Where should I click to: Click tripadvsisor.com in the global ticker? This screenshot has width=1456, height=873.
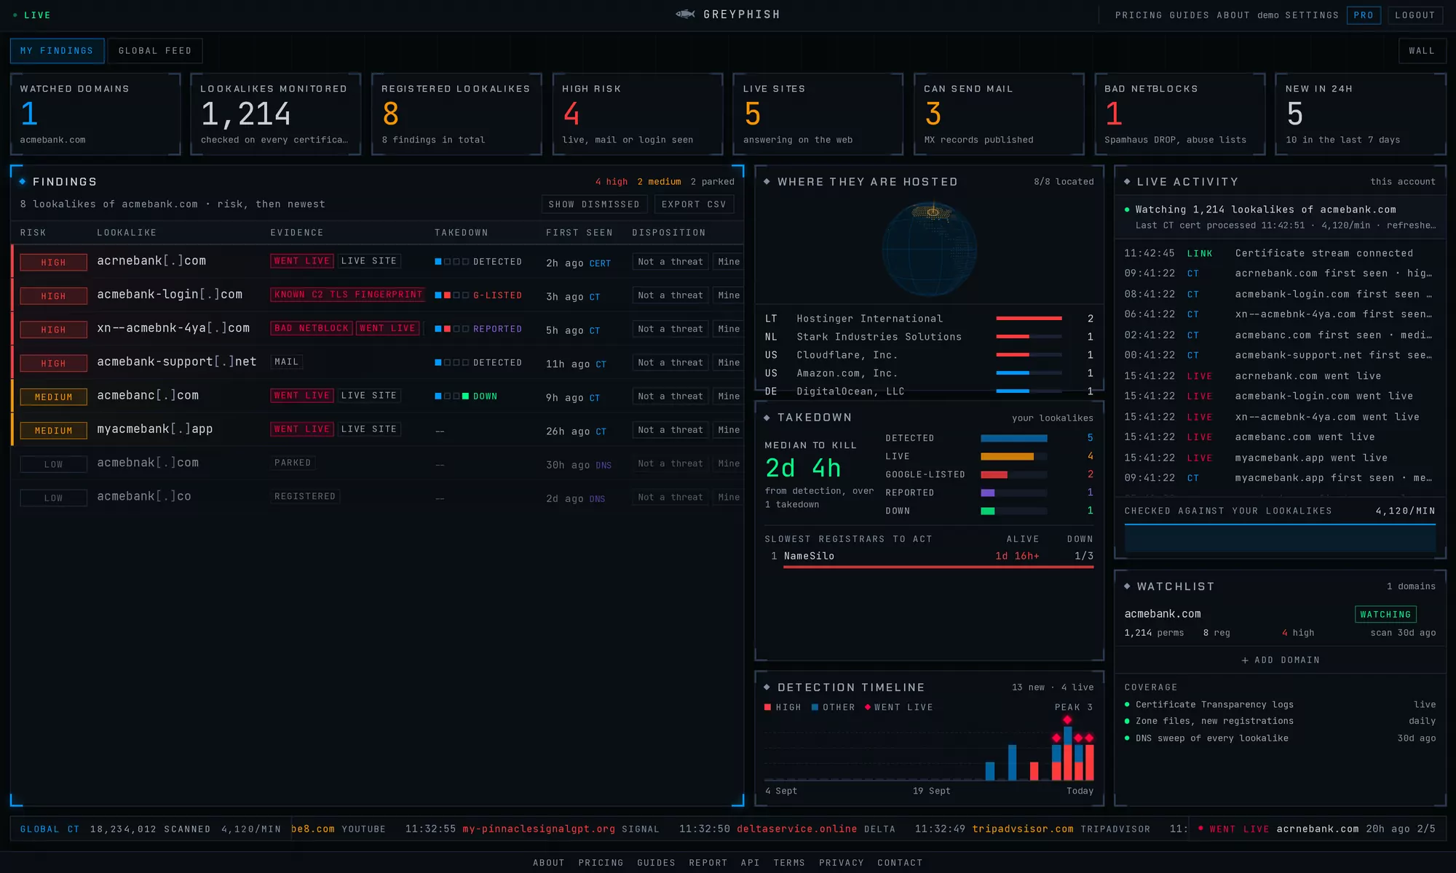click(x=1023, y=829)
